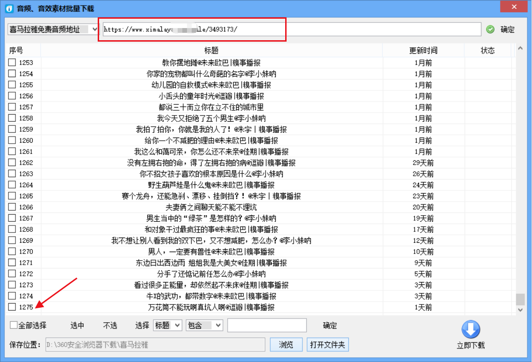Screen dimensions: 532x362
Task: Tick the checkbox for row 1266
Action: coord(12,207)
